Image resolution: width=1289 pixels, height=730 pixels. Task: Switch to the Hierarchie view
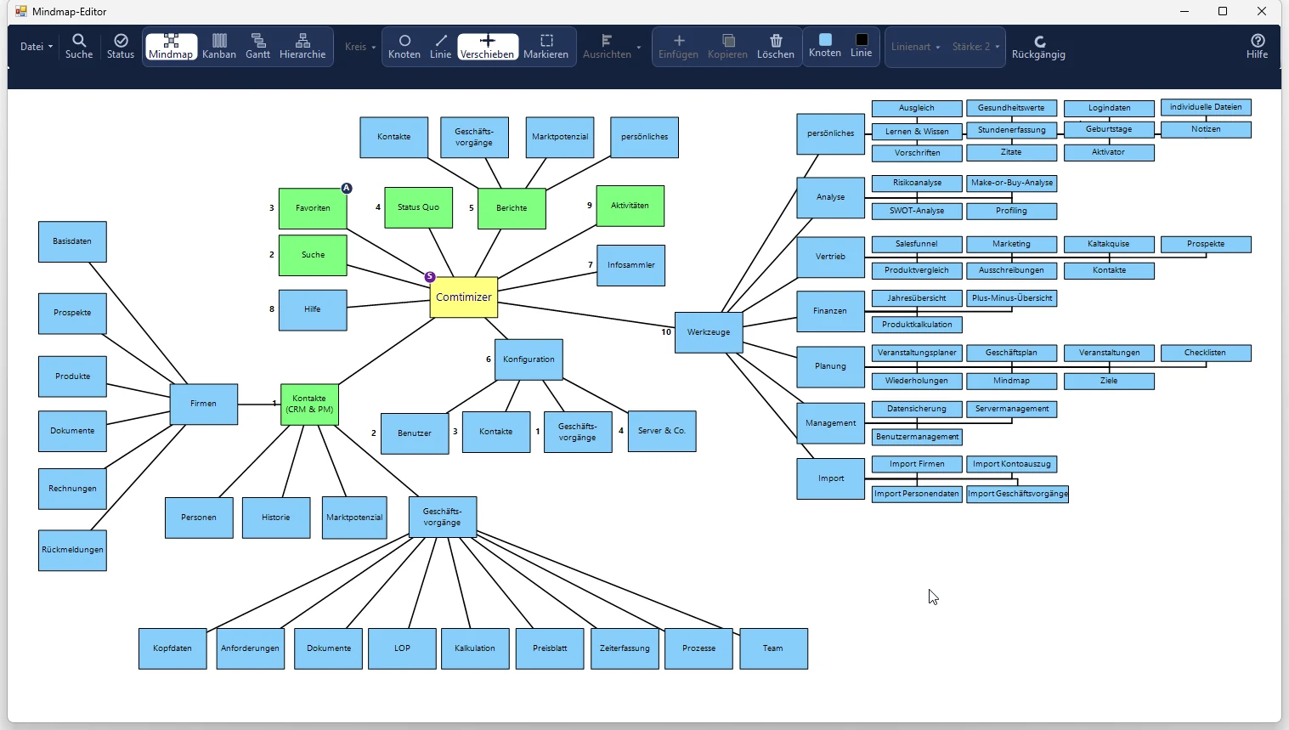(302, 46)
